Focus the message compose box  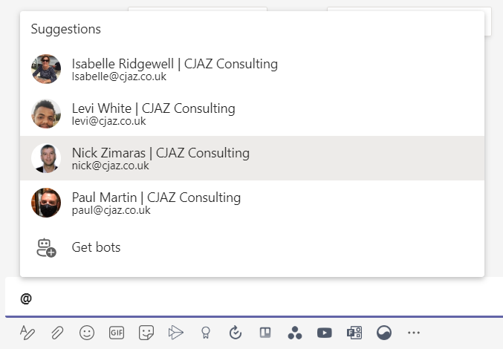click(x=254, y=299)
